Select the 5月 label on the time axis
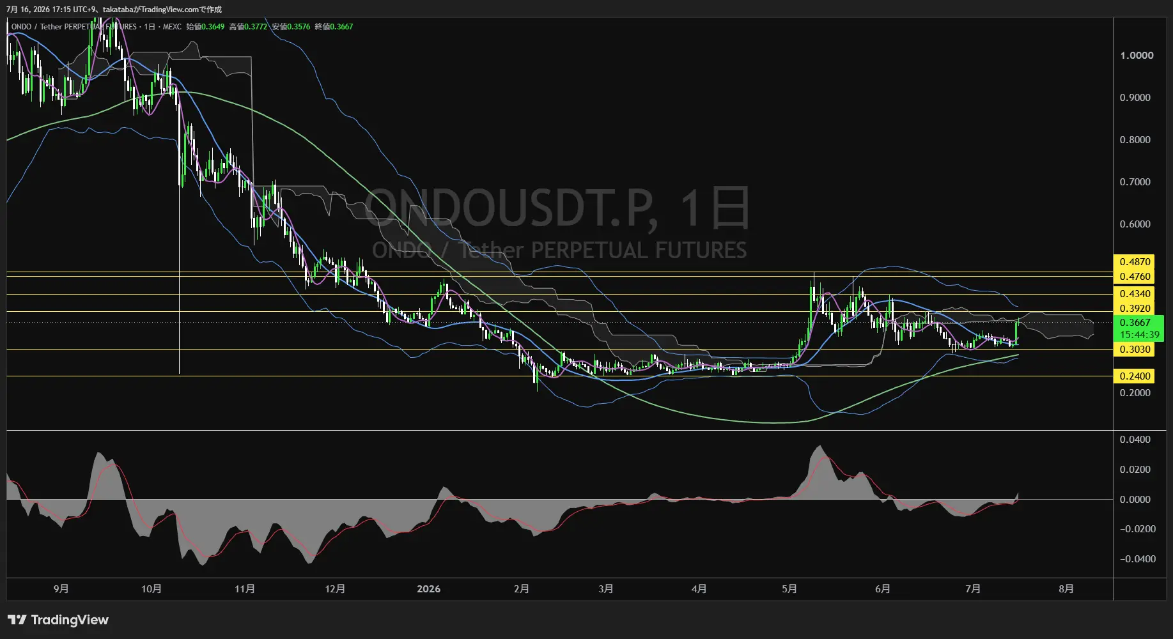Screen dimensions: 1173x639 point(789,589)
